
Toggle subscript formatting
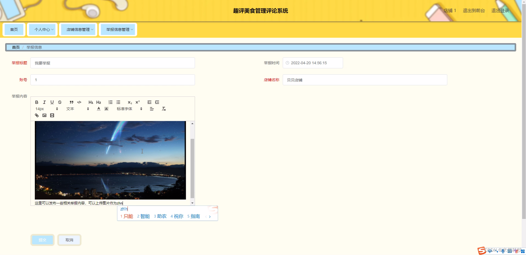tap(129, 102)
